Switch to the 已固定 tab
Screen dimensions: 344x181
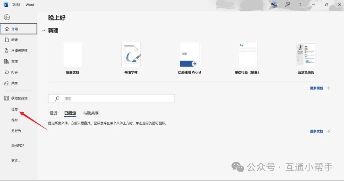click(70, 113)
